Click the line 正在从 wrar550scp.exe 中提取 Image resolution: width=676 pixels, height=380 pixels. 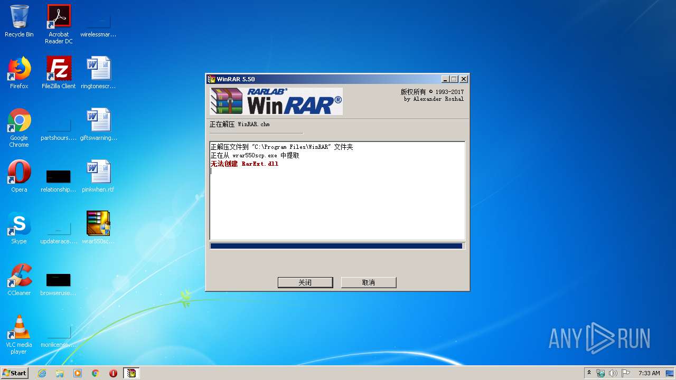pos(255,156)
